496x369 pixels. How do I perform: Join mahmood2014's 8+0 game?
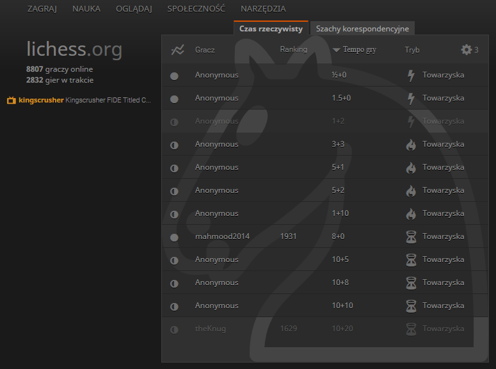pyautogui.click(x=325, y=236)
